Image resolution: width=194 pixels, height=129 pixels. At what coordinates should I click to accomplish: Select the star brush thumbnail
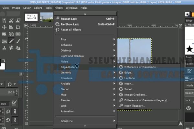189,49
